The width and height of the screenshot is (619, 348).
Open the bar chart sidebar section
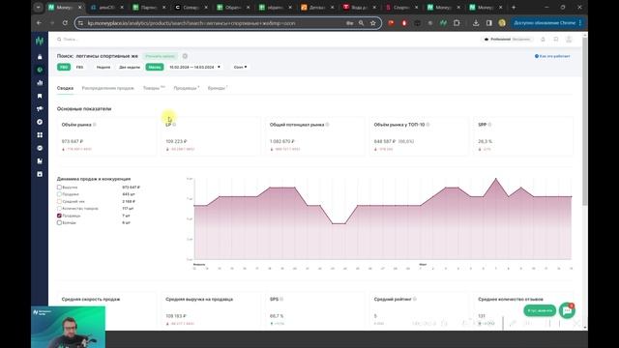pyautogui.click(x=40, y=83)
